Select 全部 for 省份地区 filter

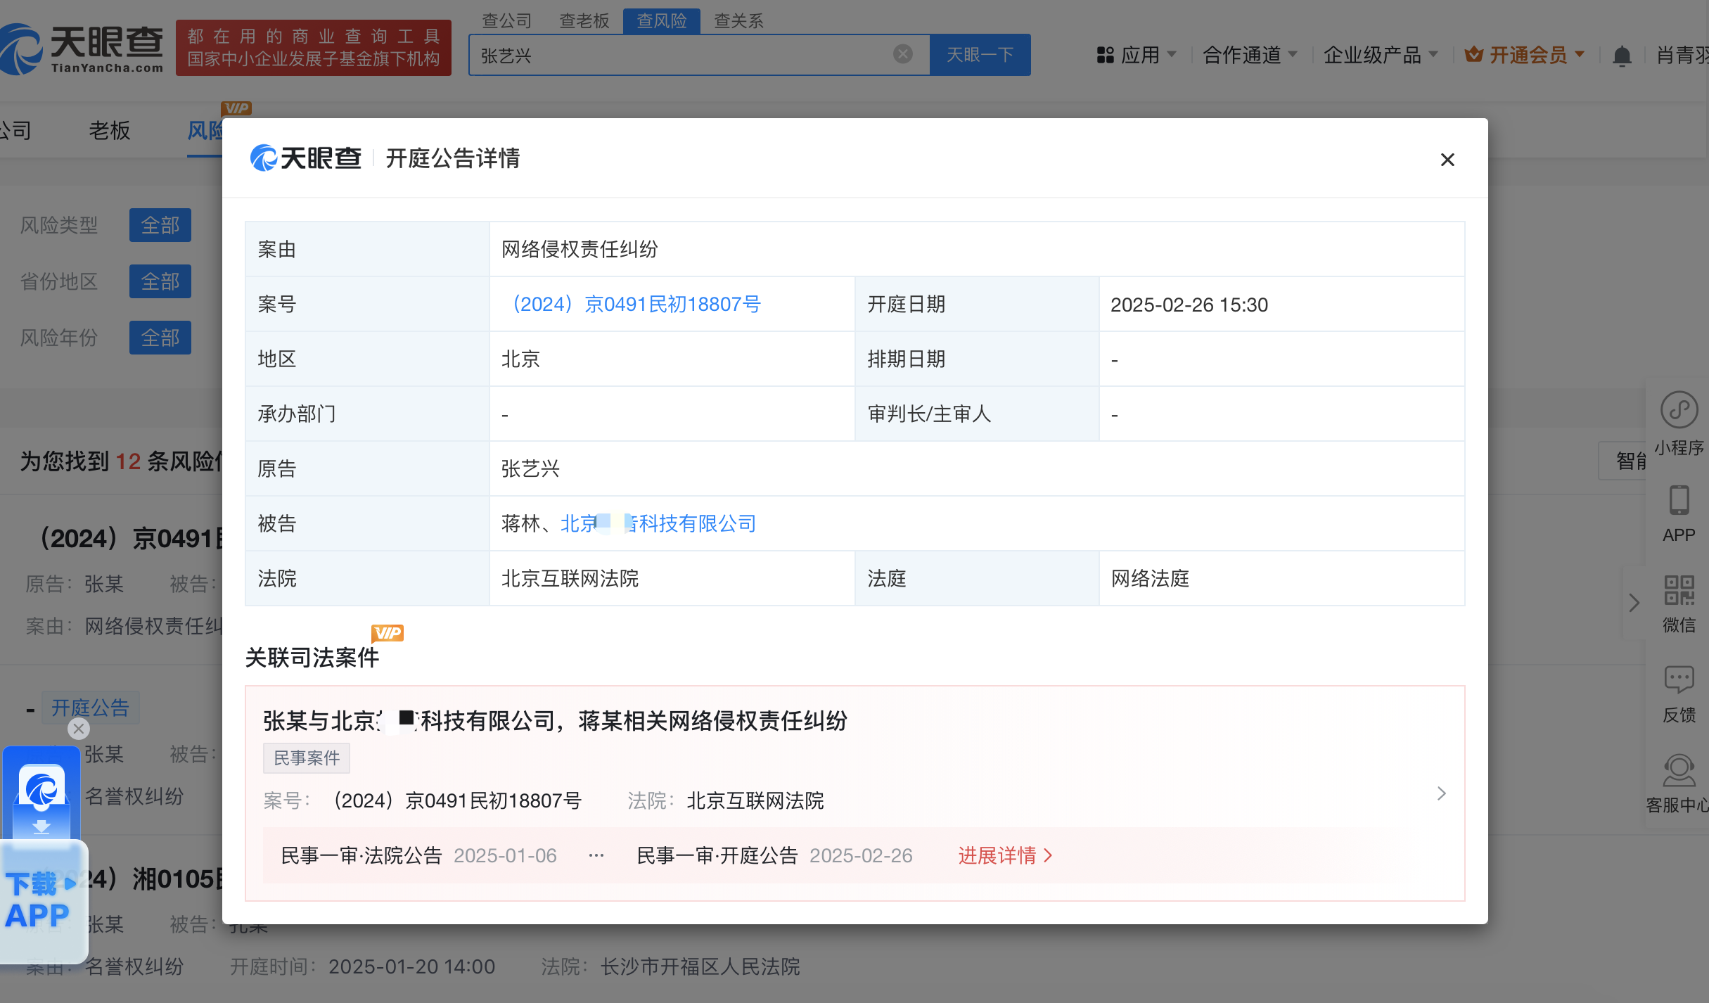160,281
